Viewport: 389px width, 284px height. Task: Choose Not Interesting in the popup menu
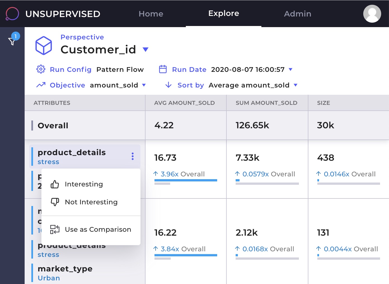91,202
